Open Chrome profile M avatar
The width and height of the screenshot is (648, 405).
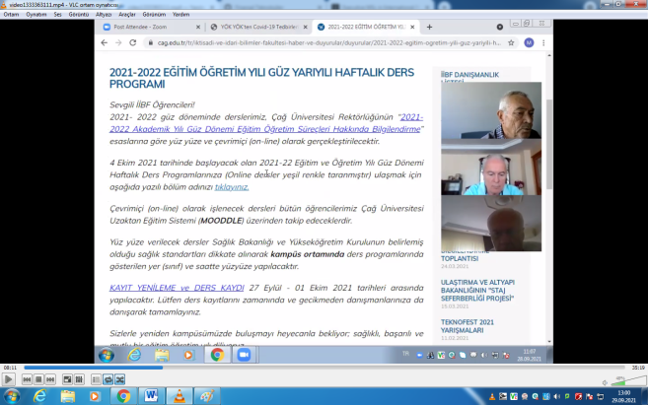tap(529, 43)
